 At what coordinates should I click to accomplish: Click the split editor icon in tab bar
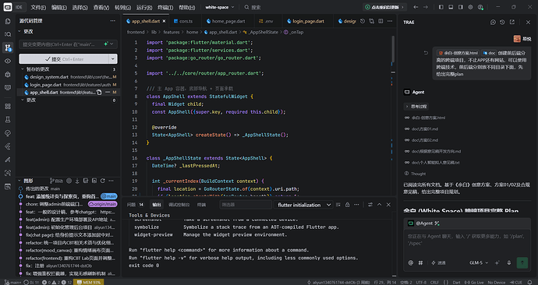[380, 21]
